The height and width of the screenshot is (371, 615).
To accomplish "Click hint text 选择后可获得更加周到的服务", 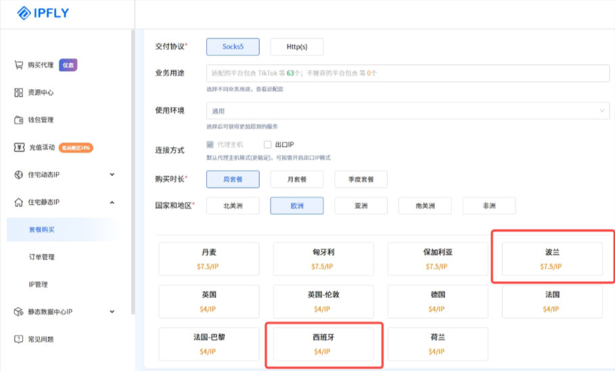I will pos(242,126).
